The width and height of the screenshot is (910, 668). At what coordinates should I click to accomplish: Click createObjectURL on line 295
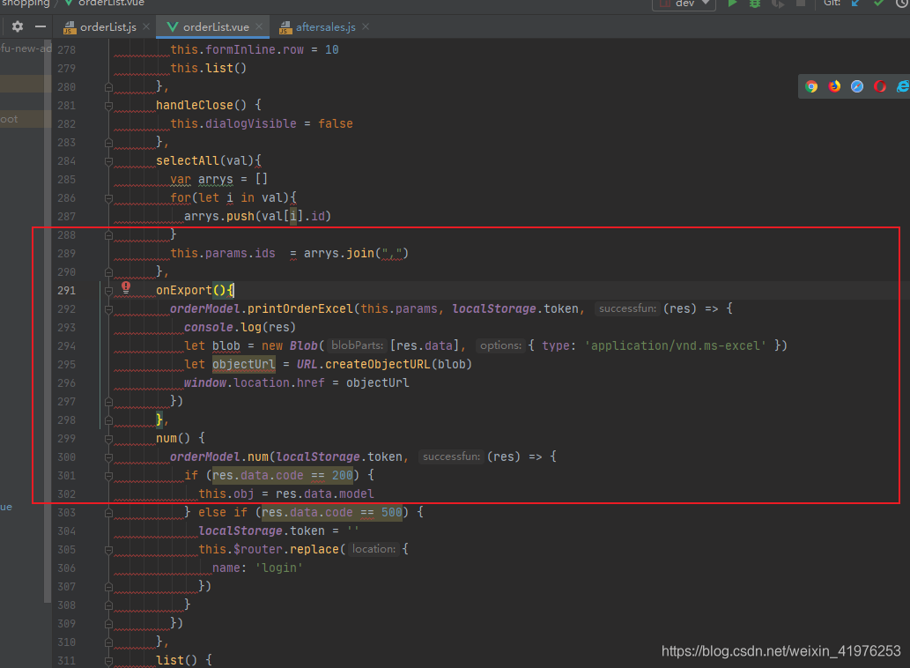click(378, 365)
